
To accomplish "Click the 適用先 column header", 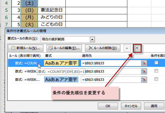I will [115, 56].
